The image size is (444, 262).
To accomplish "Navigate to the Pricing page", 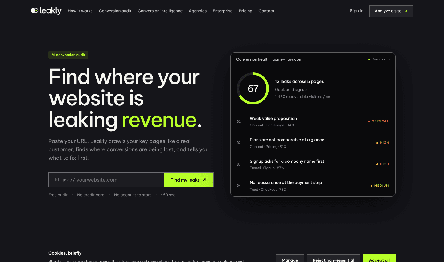I will coord(245,11).
